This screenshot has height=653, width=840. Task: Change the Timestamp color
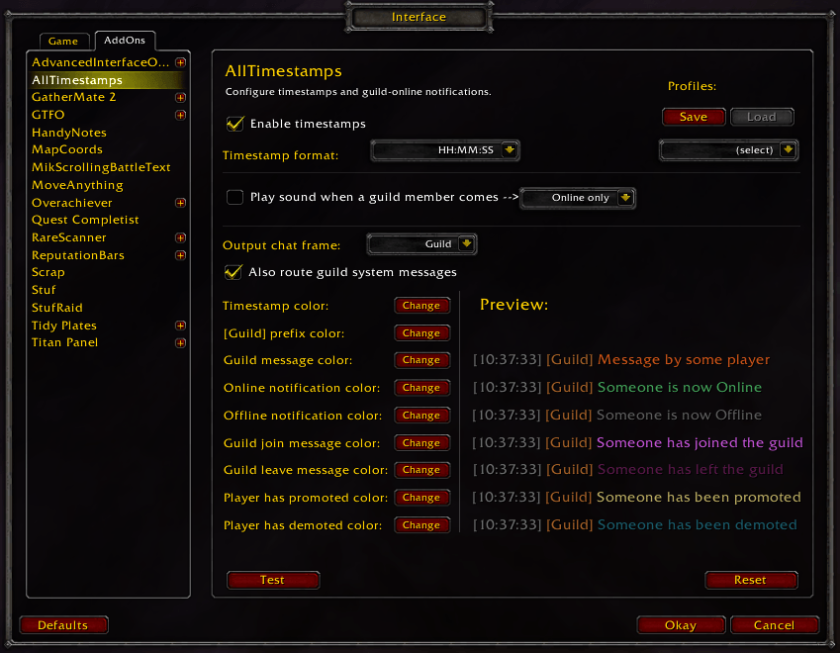(x=421, y=306)
